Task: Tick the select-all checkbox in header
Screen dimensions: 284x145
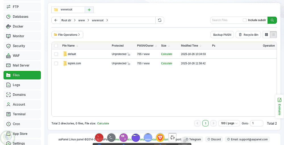Action: coord(56,46)
